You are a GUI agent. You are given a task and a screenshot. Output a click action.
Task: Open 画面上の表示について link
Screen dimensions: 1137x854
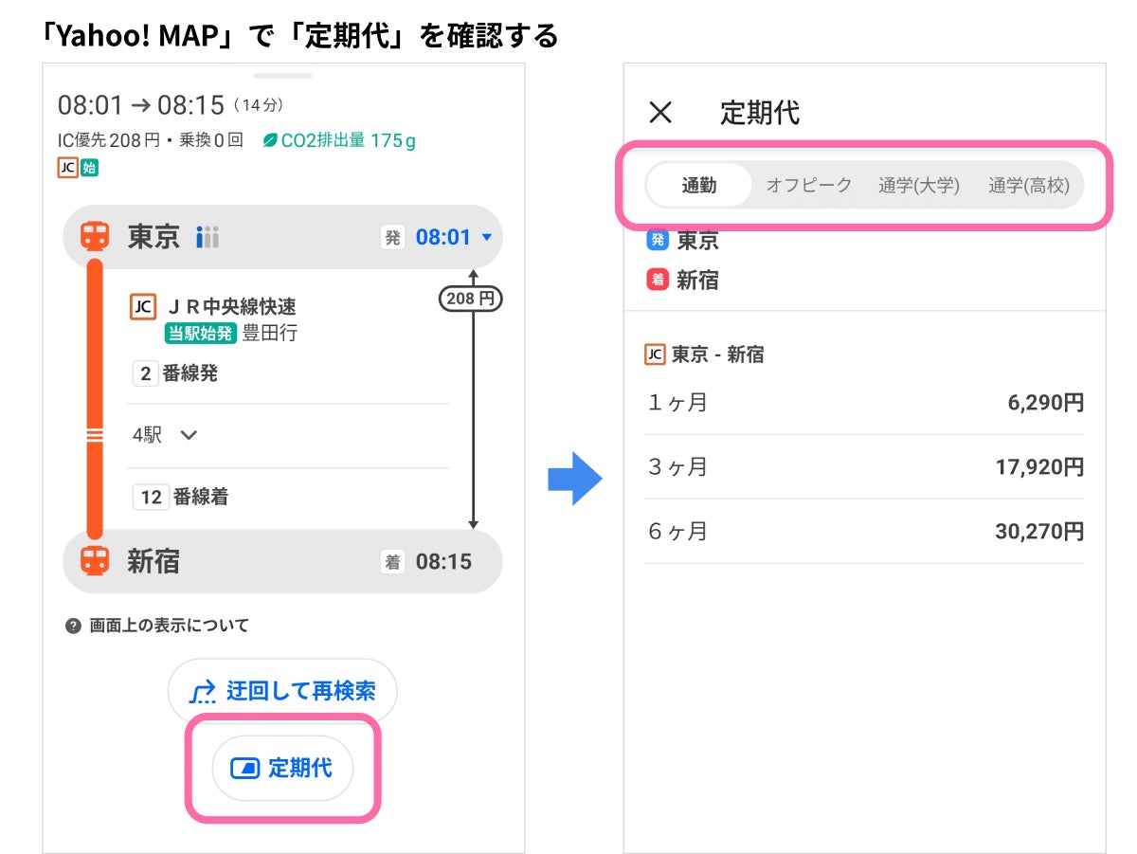(169, 626)
